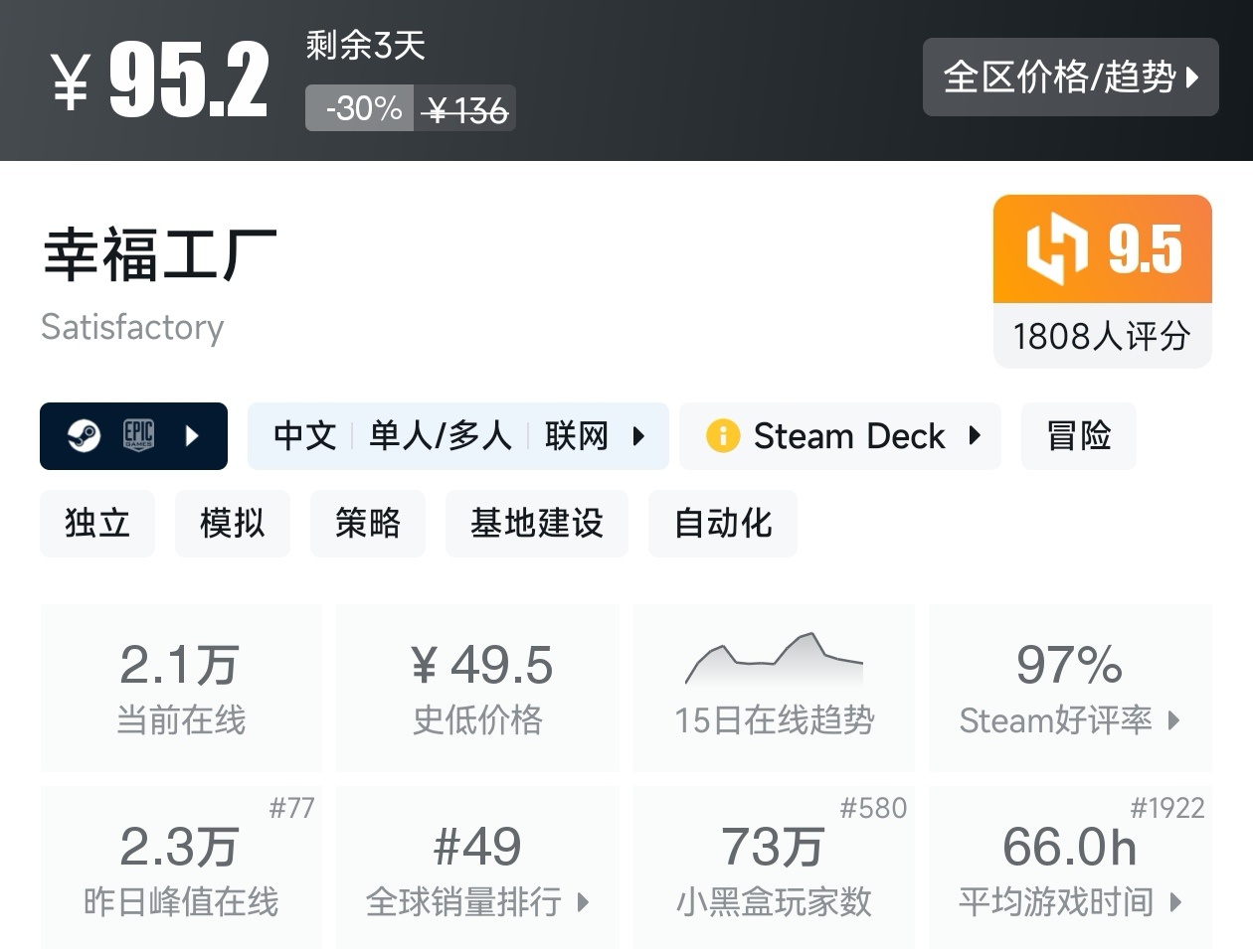Click the Steam platform icon

[84, 435]
